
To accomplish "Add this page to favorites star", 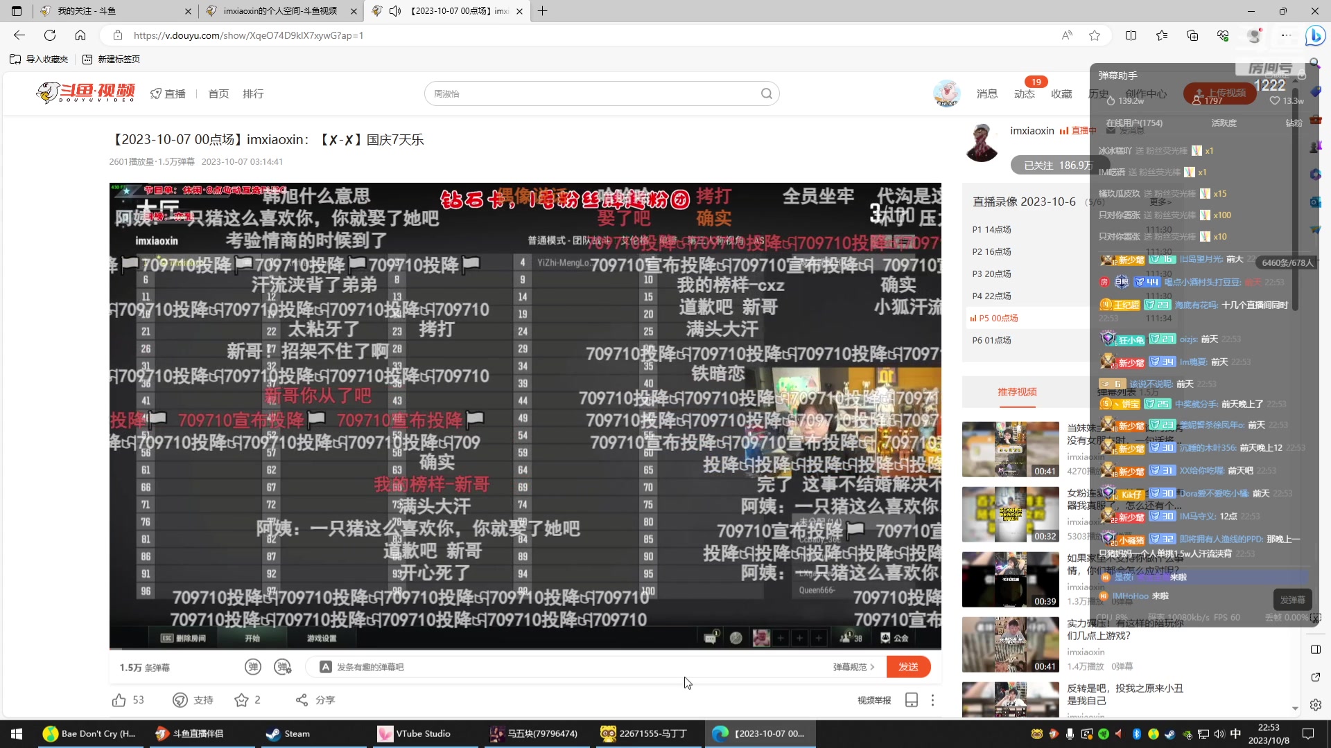I will (x=1095, y=35).
